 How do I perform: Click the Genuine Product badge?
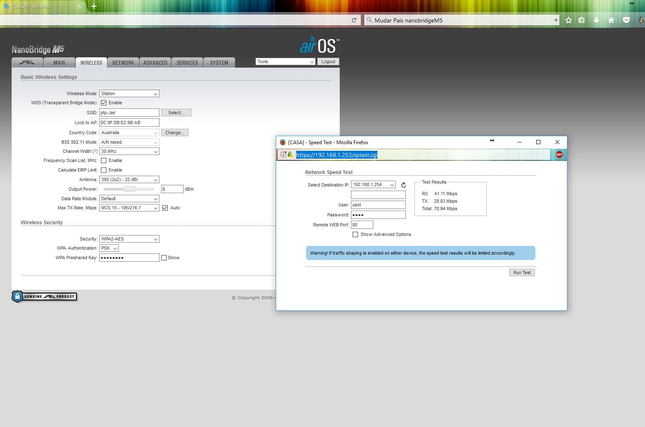coord(44,297)
